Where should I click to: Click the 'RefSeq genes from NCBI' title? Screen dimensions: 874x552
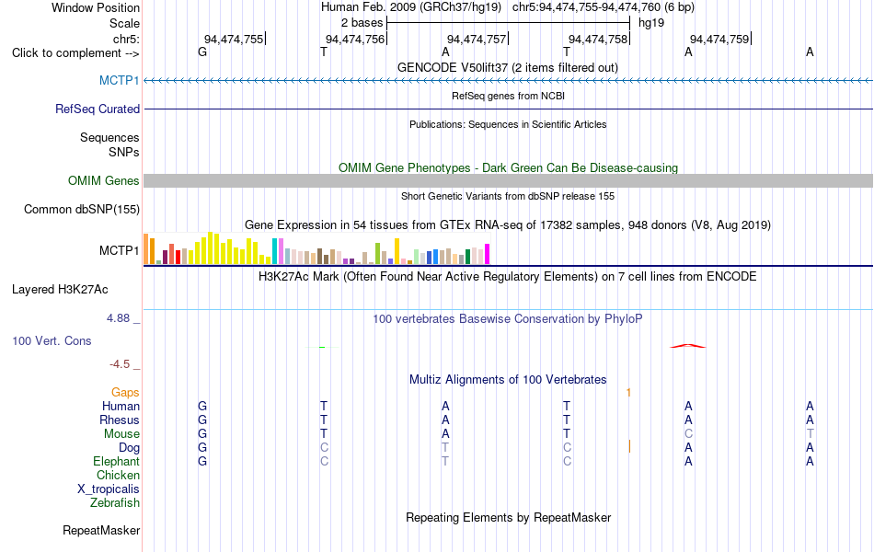pos(509,96)
